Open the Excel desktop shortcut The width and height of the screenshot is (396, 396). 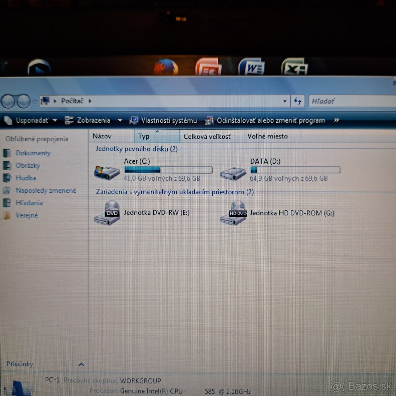pyautogui.click(x=294, y=68)
